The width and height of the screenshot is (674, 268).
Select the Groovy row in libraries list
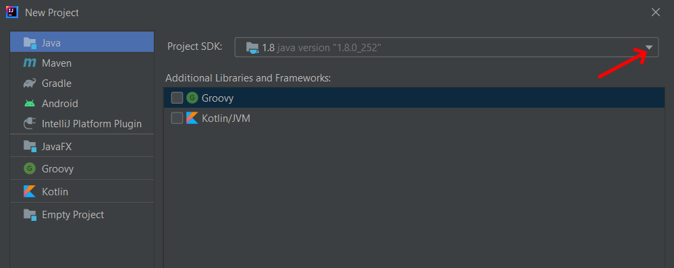coord(414,98)
